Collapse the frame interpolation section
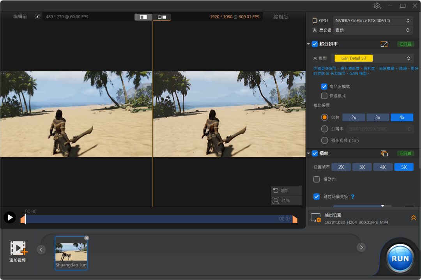Screen dimensions: 421x280 click(308, 153)
